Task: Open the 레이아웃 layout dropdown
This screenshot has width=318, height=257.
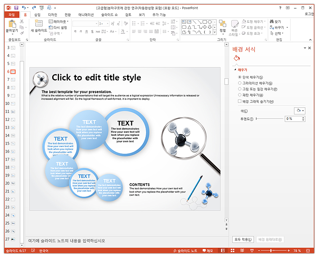Action: (59, 21)
